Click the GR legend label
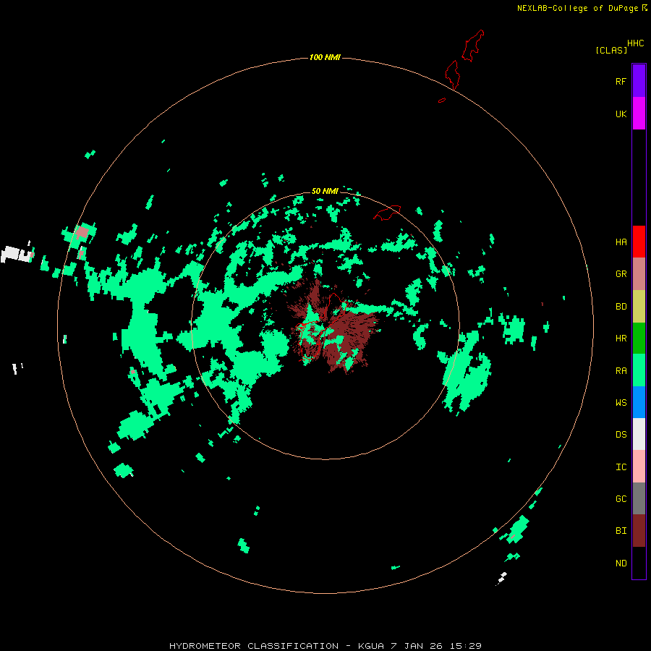651x651 pixels. (621, 274)
